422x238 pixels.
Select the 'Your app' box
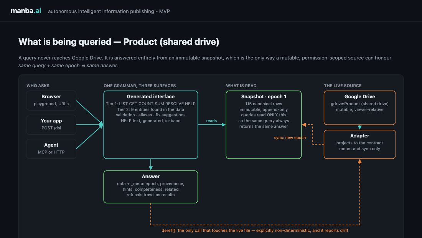click(51, 125)
